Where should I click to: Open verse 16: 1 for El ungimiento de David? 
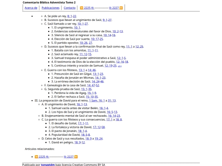click(80, 105)
